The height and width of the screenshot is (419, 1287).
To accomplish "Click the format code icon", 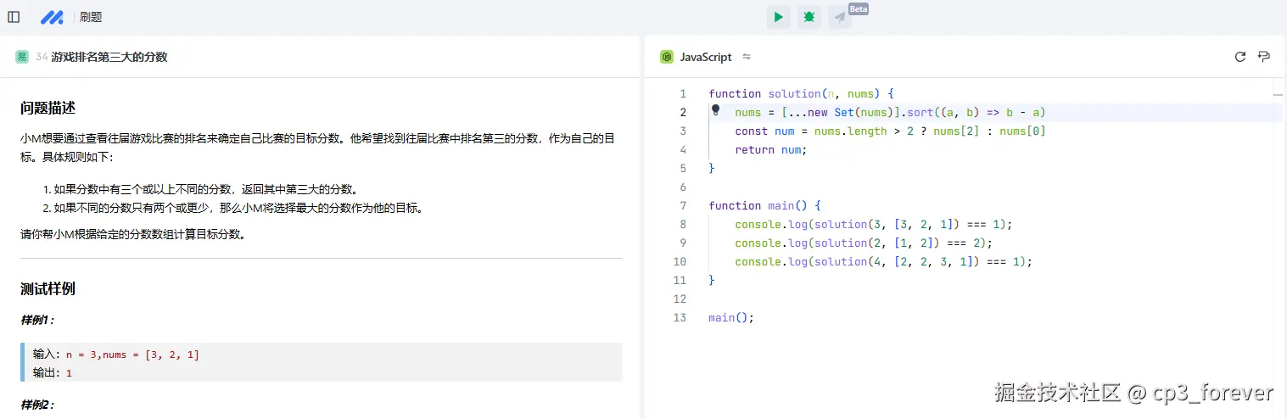I will (x=1264, y=57).
